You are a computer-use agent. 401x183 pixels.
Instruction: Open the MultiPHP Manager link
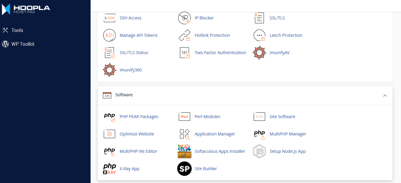[x=288, y=134]
